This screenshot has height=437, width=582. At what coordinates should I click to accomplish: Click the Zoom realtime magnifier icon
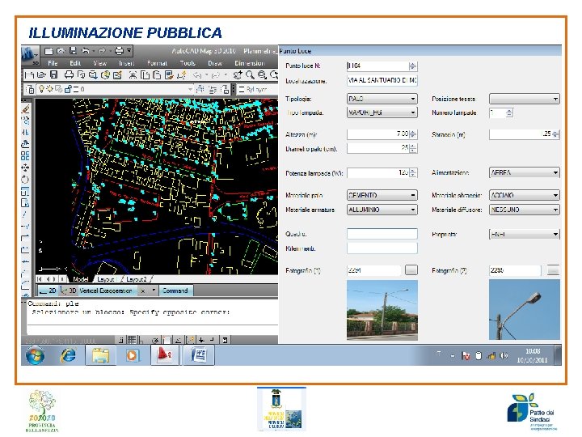coord(250,75)
